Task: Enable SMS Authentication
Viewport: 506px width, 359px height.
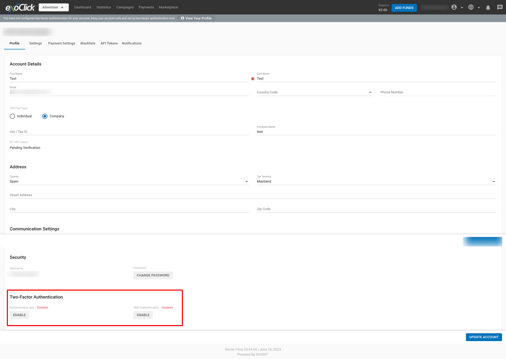Action: (x=143, y=315)
